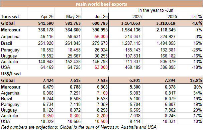
Task: Select Uruguay Jun-26 tons 30.293
Action: point(101,56)
